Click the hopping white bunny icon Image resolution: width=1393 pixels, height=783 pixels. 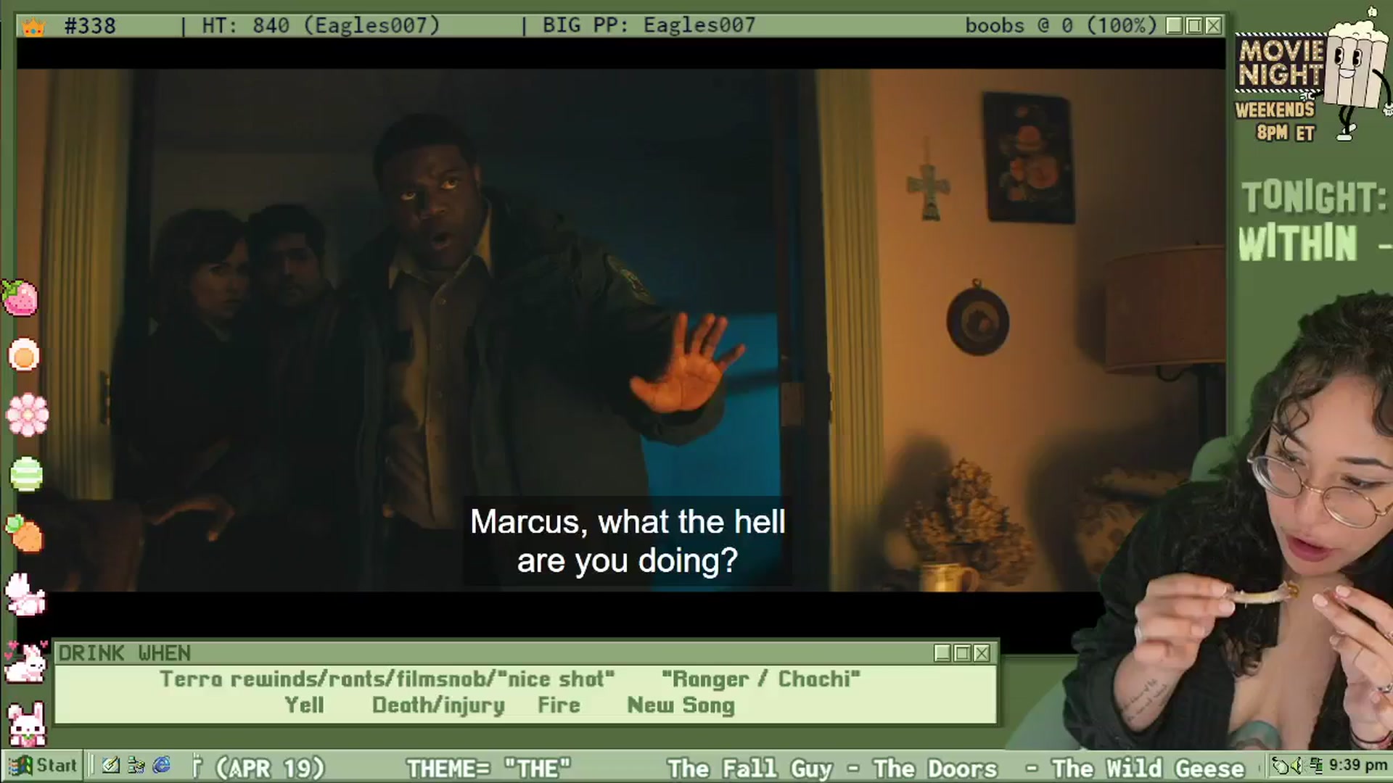pos(25,594)
